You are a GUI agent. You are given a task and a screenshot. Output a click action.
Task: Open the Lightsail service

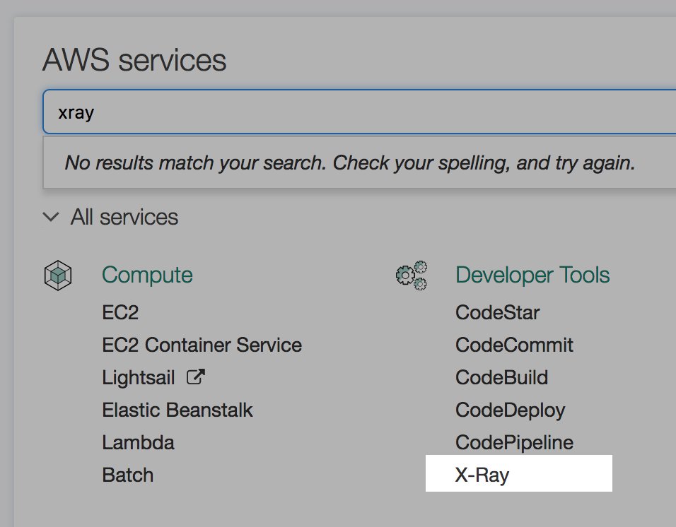(139, 378)
